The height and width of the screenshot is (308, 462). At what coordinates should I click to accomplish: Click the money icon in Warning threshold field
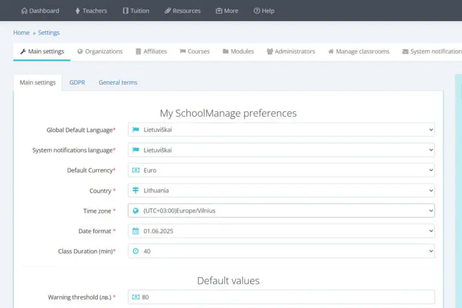[x=136, y=297]
